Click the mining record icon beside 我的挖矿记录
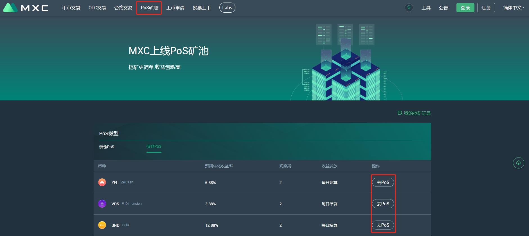This screenshot has height=236, width=529. click(x=400, y=113)
